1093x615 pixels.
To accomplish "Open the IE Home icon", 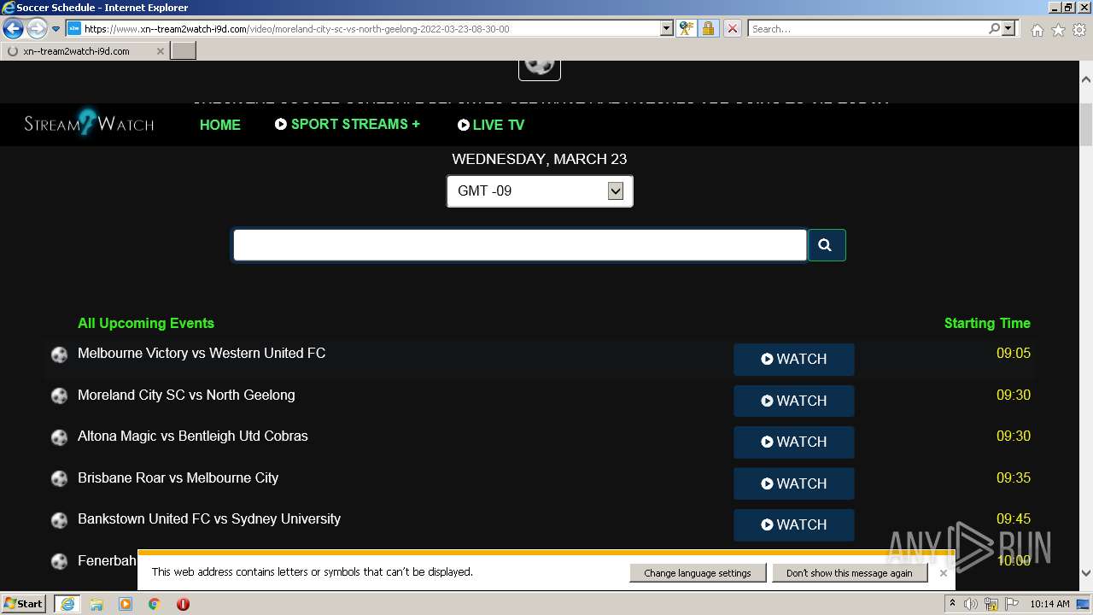I will (x=1037, y=30).
